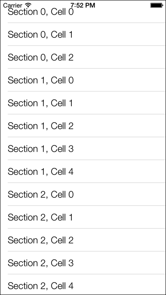Choose the Section 0, Cell 2 row
Screen dimensions: 166x295
click(x=83, y=57)
